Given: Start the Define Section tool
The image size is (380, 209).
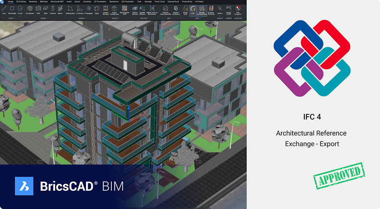Looking at the screenshot, I should click(135, 10).
